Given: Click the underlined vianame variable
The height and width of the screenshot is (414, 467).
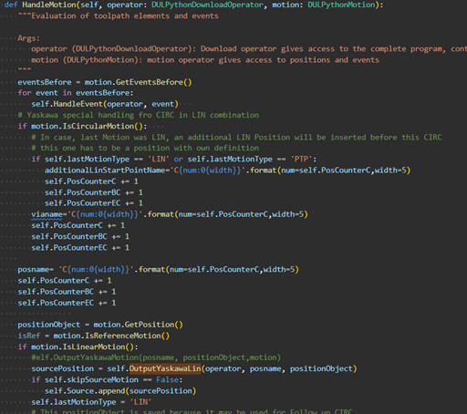Looking at the screenshot, I should click(47, 214).
